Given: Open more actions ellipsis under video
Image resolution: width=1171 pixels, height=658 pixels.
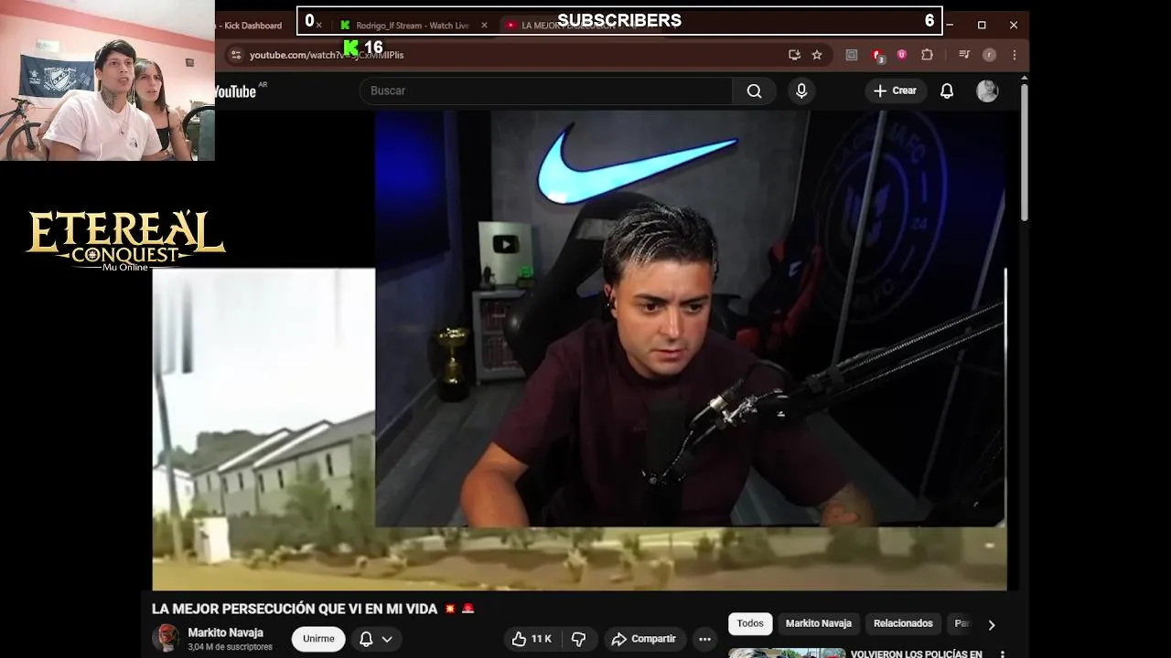Looking at the screenshot, I should 704,639.
